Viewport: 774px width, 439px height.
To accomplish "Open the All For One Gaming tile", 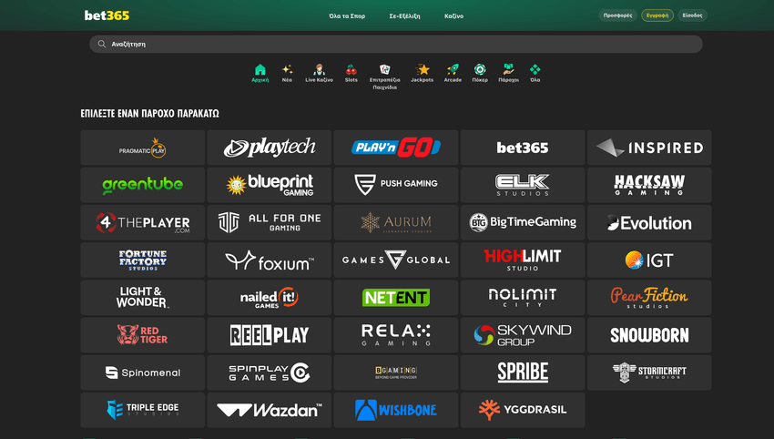I will coord(270,223).
